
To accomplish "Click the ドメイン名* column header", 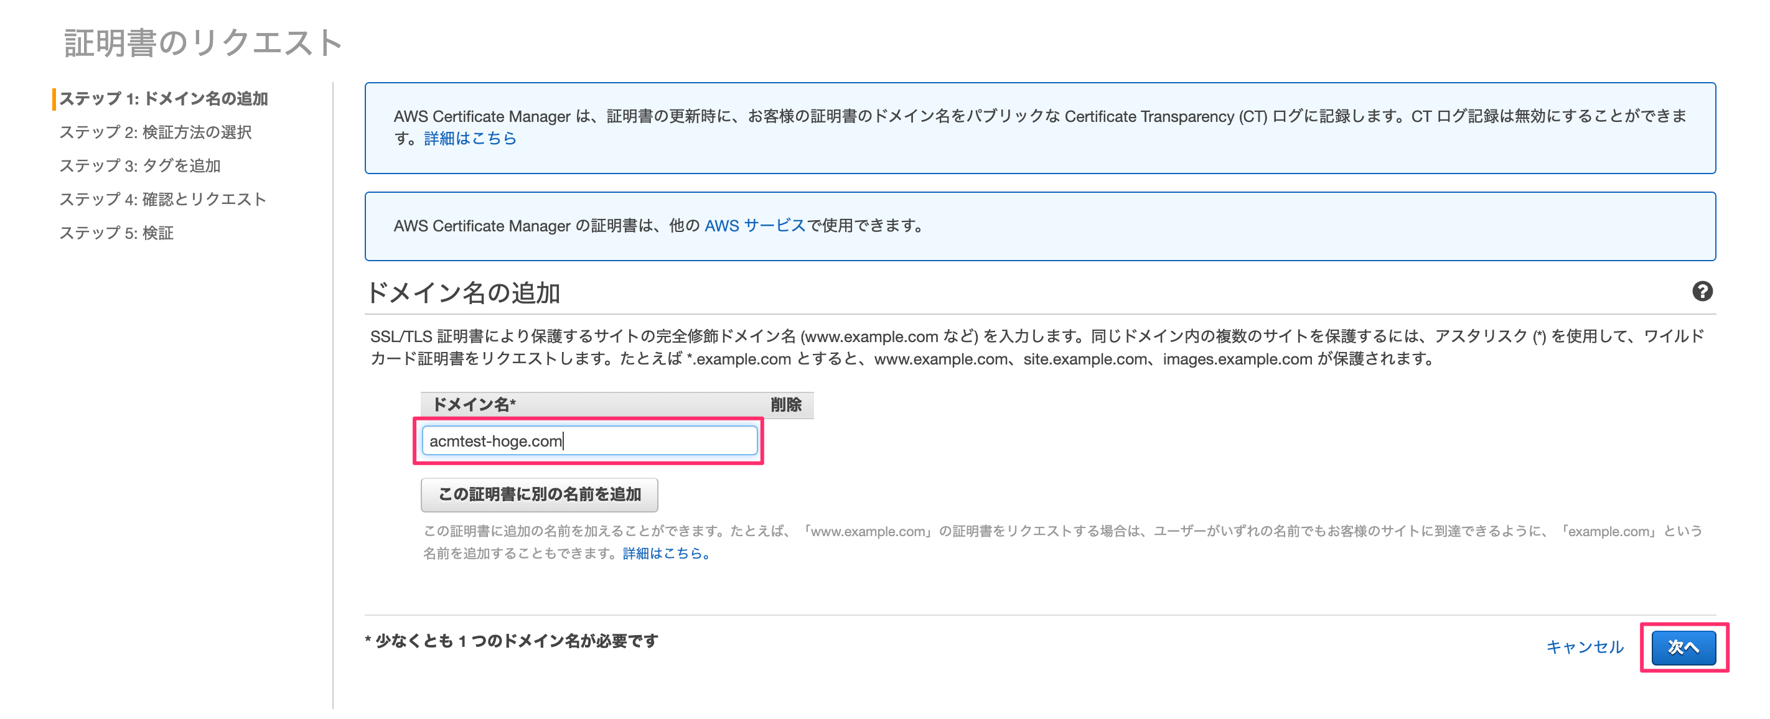I will (474, 404).
